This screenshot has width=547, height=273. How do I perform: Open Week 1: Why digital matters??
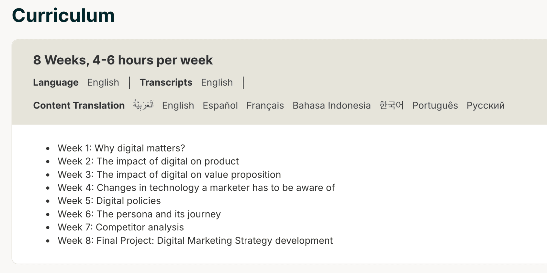(x=121, y=148)
